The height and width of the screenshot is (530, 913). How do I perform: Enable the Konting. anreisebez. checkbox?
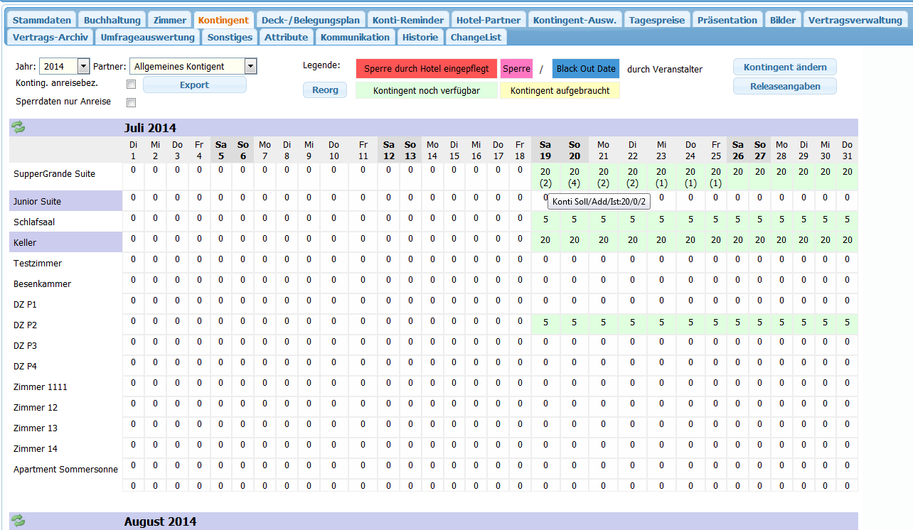click(x=131, y=85)
